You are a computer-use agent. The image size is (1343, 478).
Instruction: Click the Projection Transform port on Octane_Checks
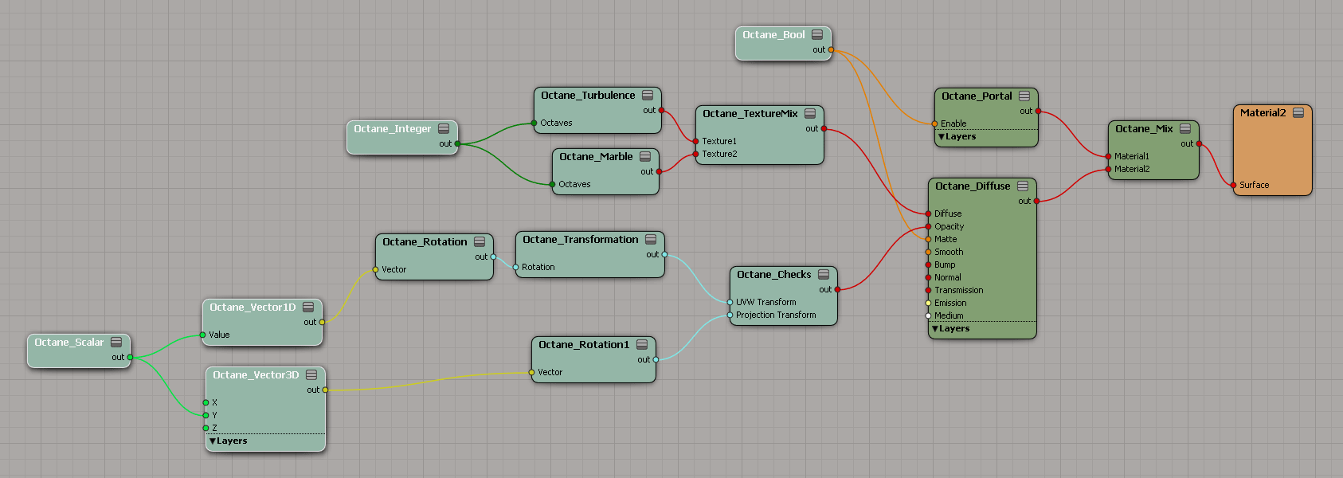coord(730,315)
